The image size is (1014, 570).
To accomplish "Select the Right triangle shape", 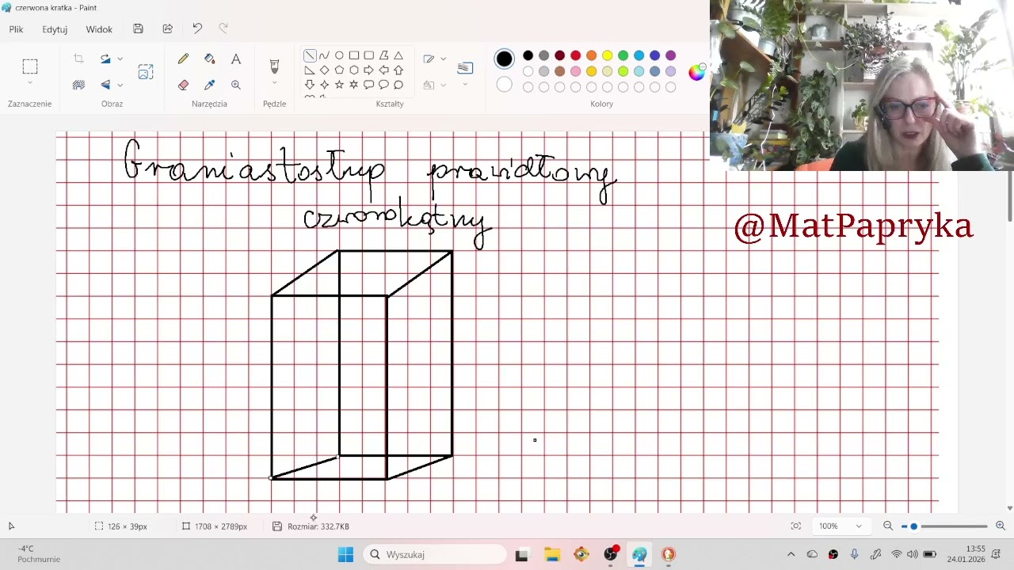I will click(310, 70).
